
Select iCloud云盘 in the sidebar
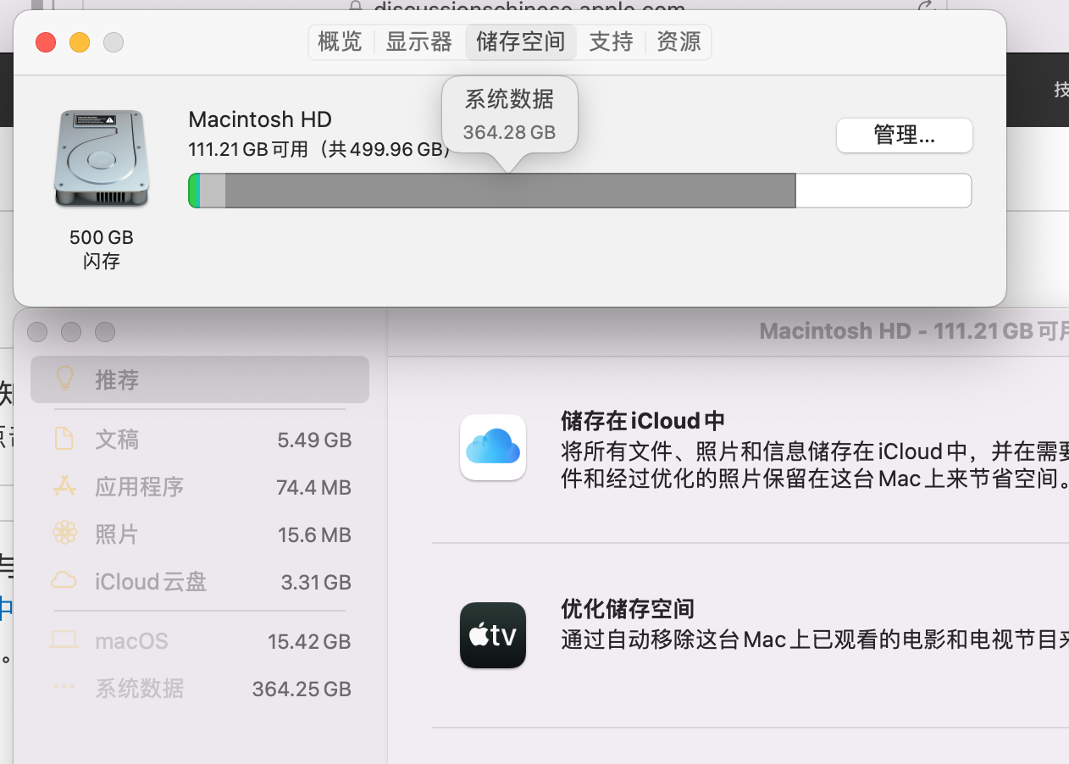[x=200, y=582]
